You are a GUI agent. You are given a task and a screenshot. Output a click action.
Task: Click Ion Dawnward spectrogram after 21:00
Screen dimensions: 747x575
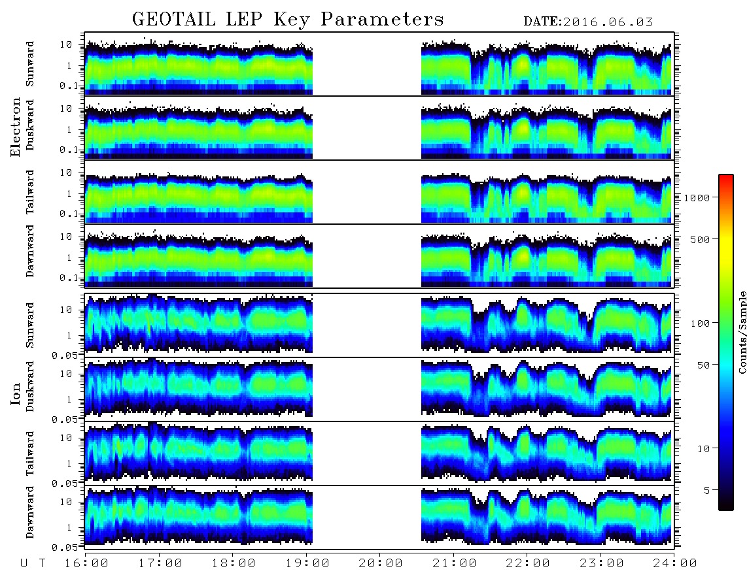546,516
